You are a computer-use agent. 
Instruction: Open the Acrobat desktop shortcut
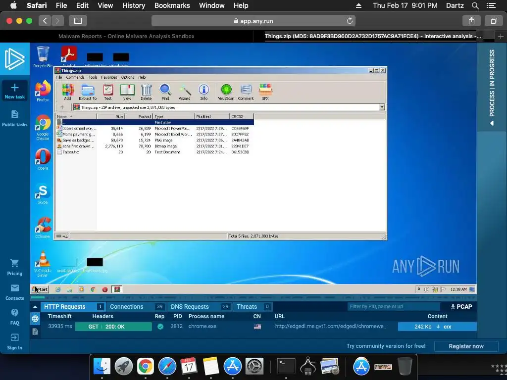pos(68,56)
